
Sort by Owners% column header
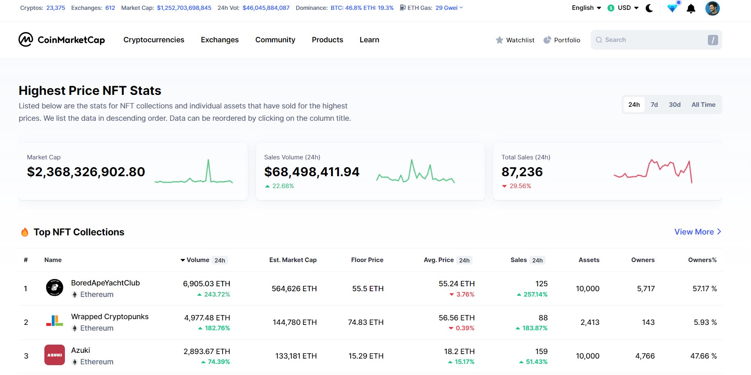pos(703,260)
